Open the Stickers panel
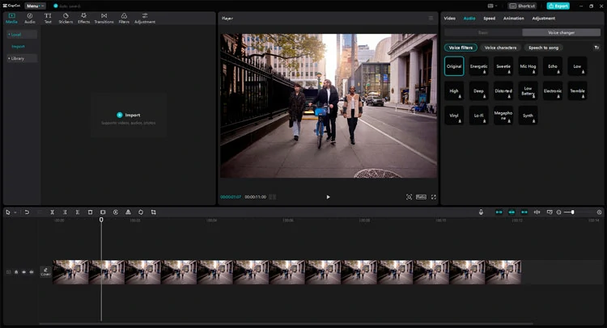Screen dimensions: 607x328 pyautogui.click(x=66, y=18)
